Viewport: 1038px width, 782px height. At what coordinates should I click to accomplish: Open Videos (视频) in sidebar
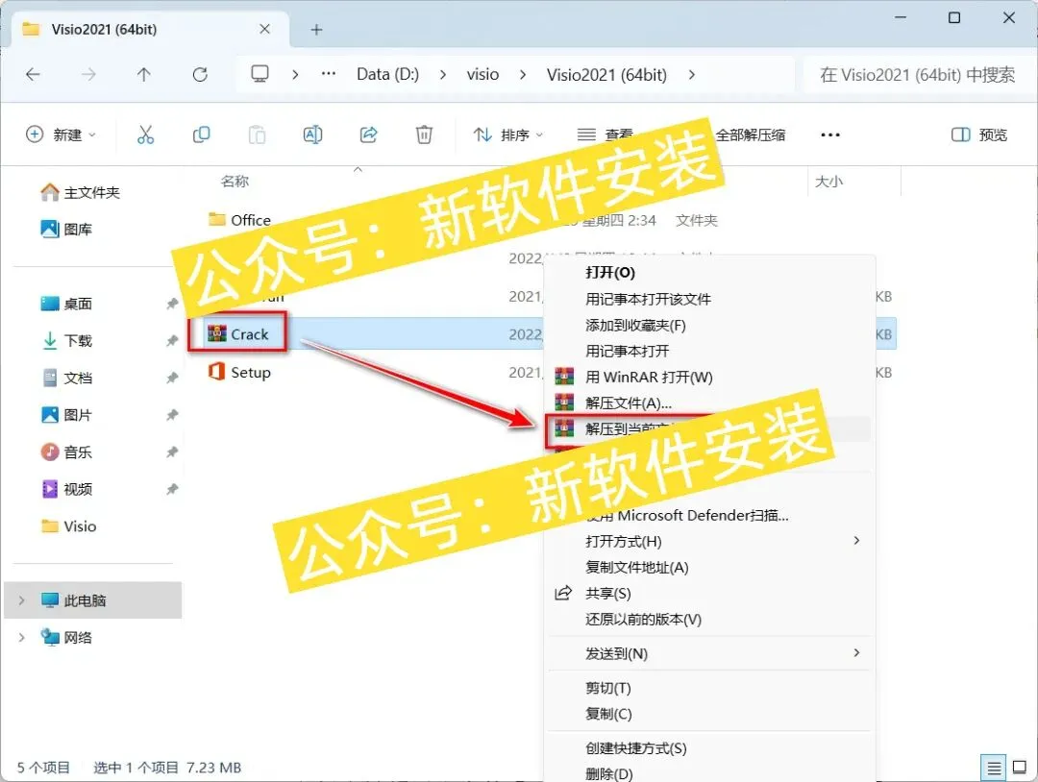[66, 489]
